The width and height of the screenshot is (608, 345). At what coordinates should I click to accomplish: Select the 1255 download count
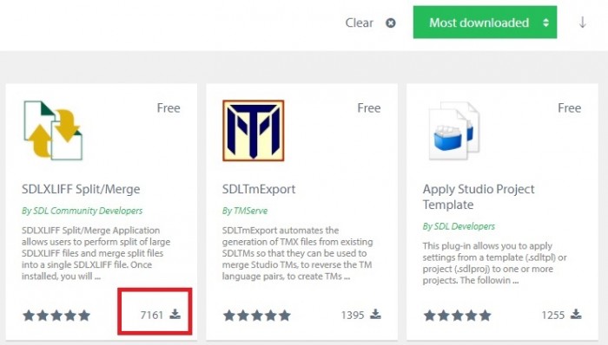click(x=553, y=316)
